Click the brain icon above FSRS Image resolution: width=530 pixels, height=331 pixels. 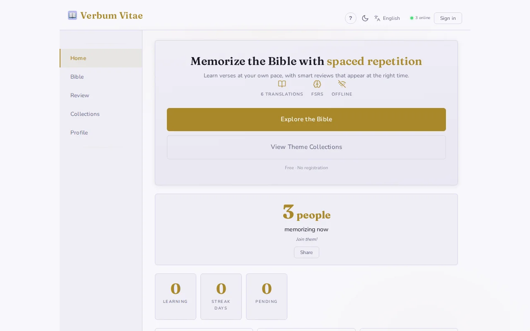(x=317, y=84)
